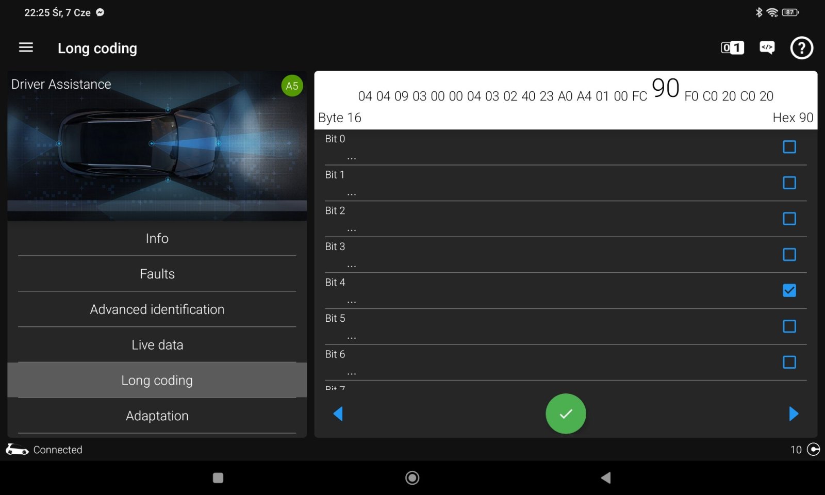
Task: Go to next byte with right arrow
Action: click(794, 414)
